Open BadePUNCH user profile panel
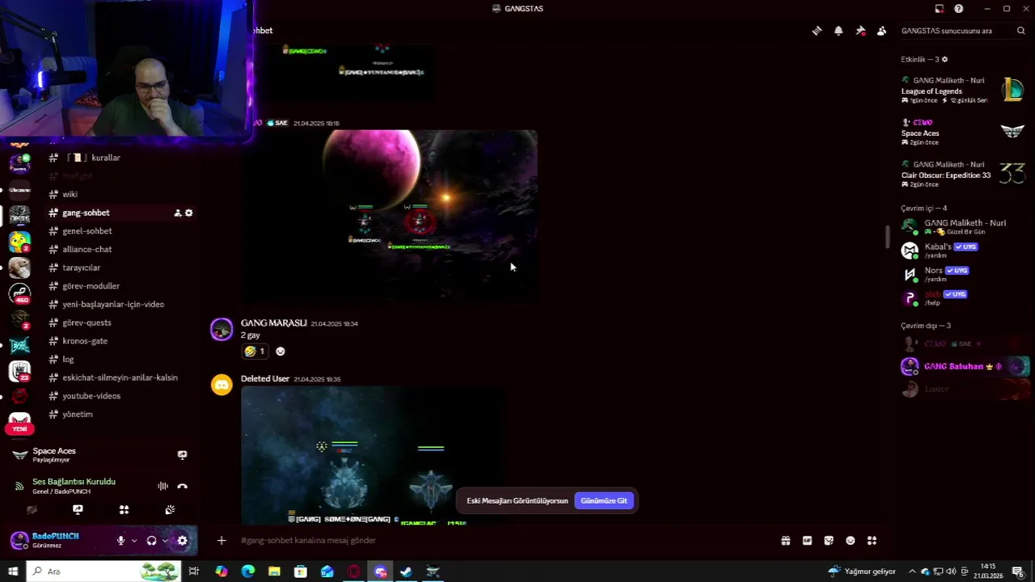1035x582 pixels. pyautogui.click(x=55, y=541)
